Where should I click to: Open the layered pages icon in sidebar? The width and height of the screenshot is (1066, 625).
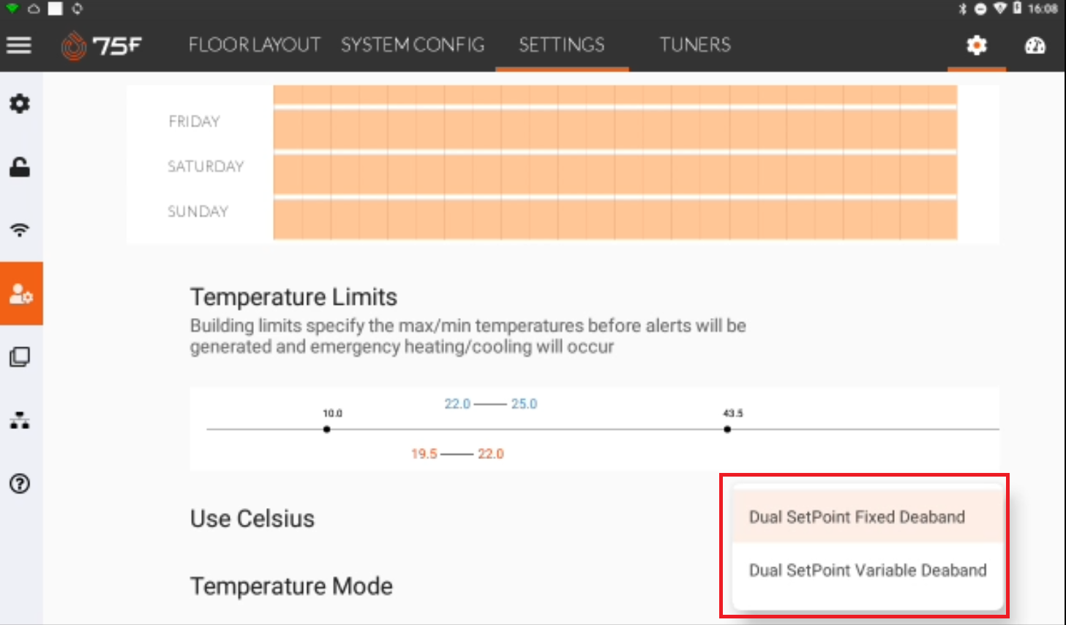[20, 357]
